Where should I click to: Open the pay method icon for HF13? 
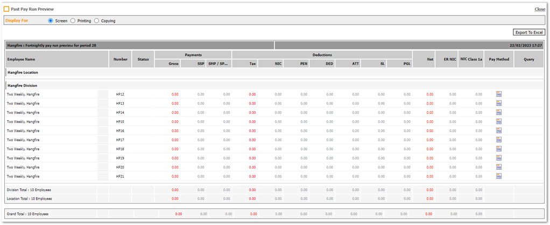499,103
